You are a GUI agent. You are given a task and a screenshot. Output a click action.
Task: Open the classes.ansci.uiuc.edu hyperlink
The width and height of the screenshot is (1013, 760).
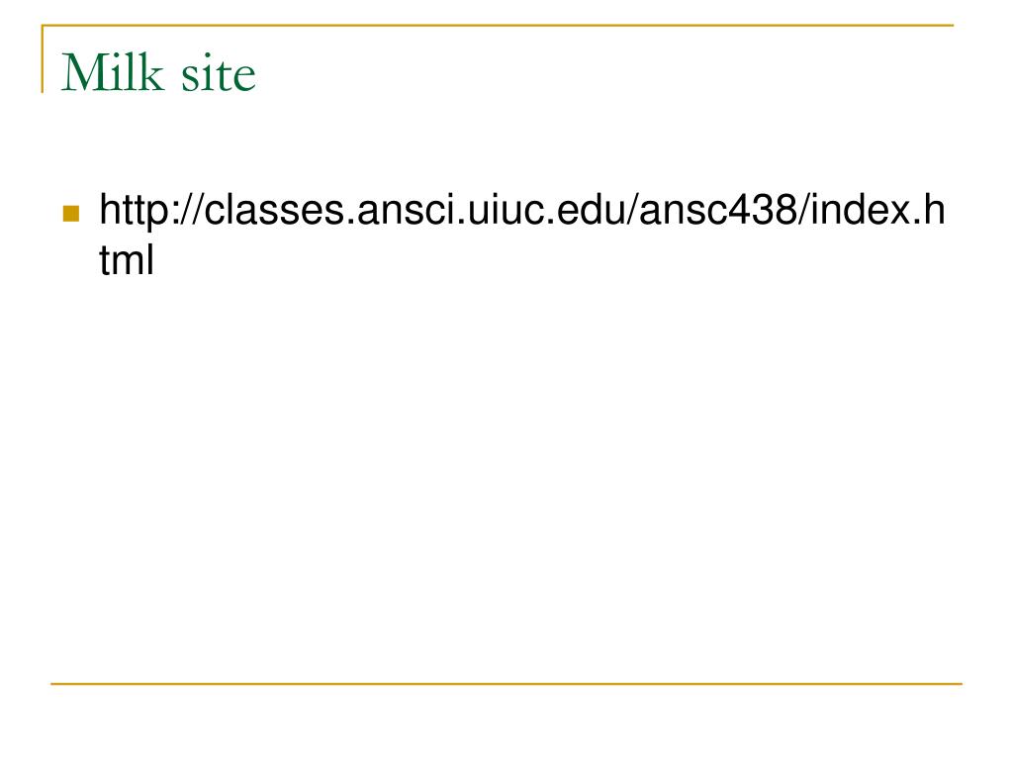[x=522, y=236]
